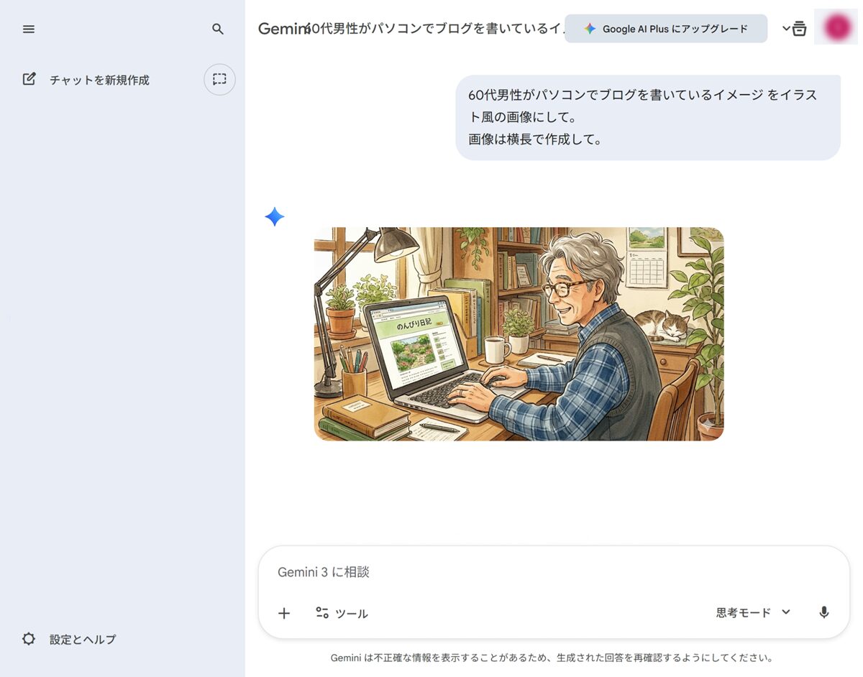The width and height of the screenshot is (863, 677).
Task: Click the user prompt message bubble
Action: 647,117
